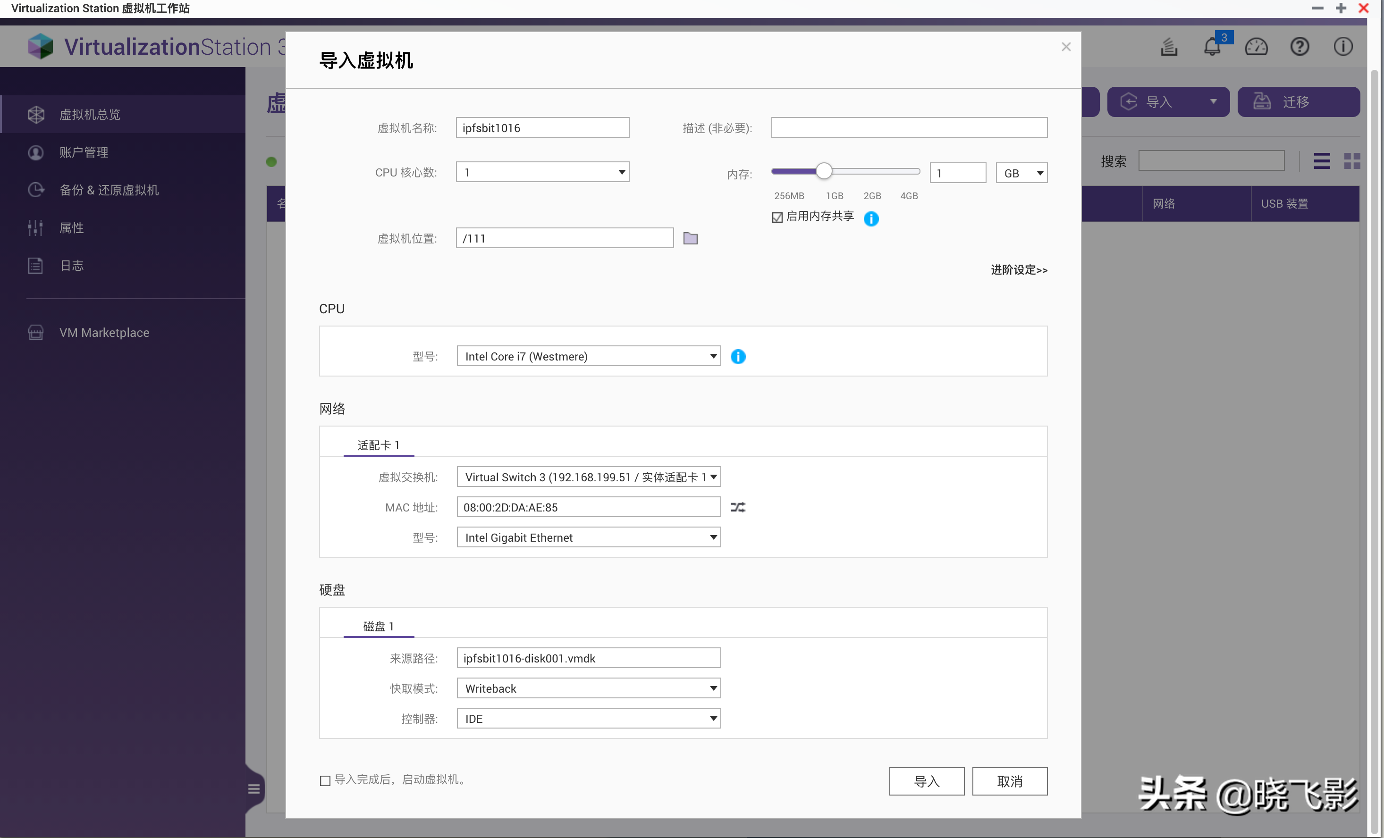Select the 适配卡 1 tab
The height and width of the screenshot is (838, 1384).
coord(379,445)
